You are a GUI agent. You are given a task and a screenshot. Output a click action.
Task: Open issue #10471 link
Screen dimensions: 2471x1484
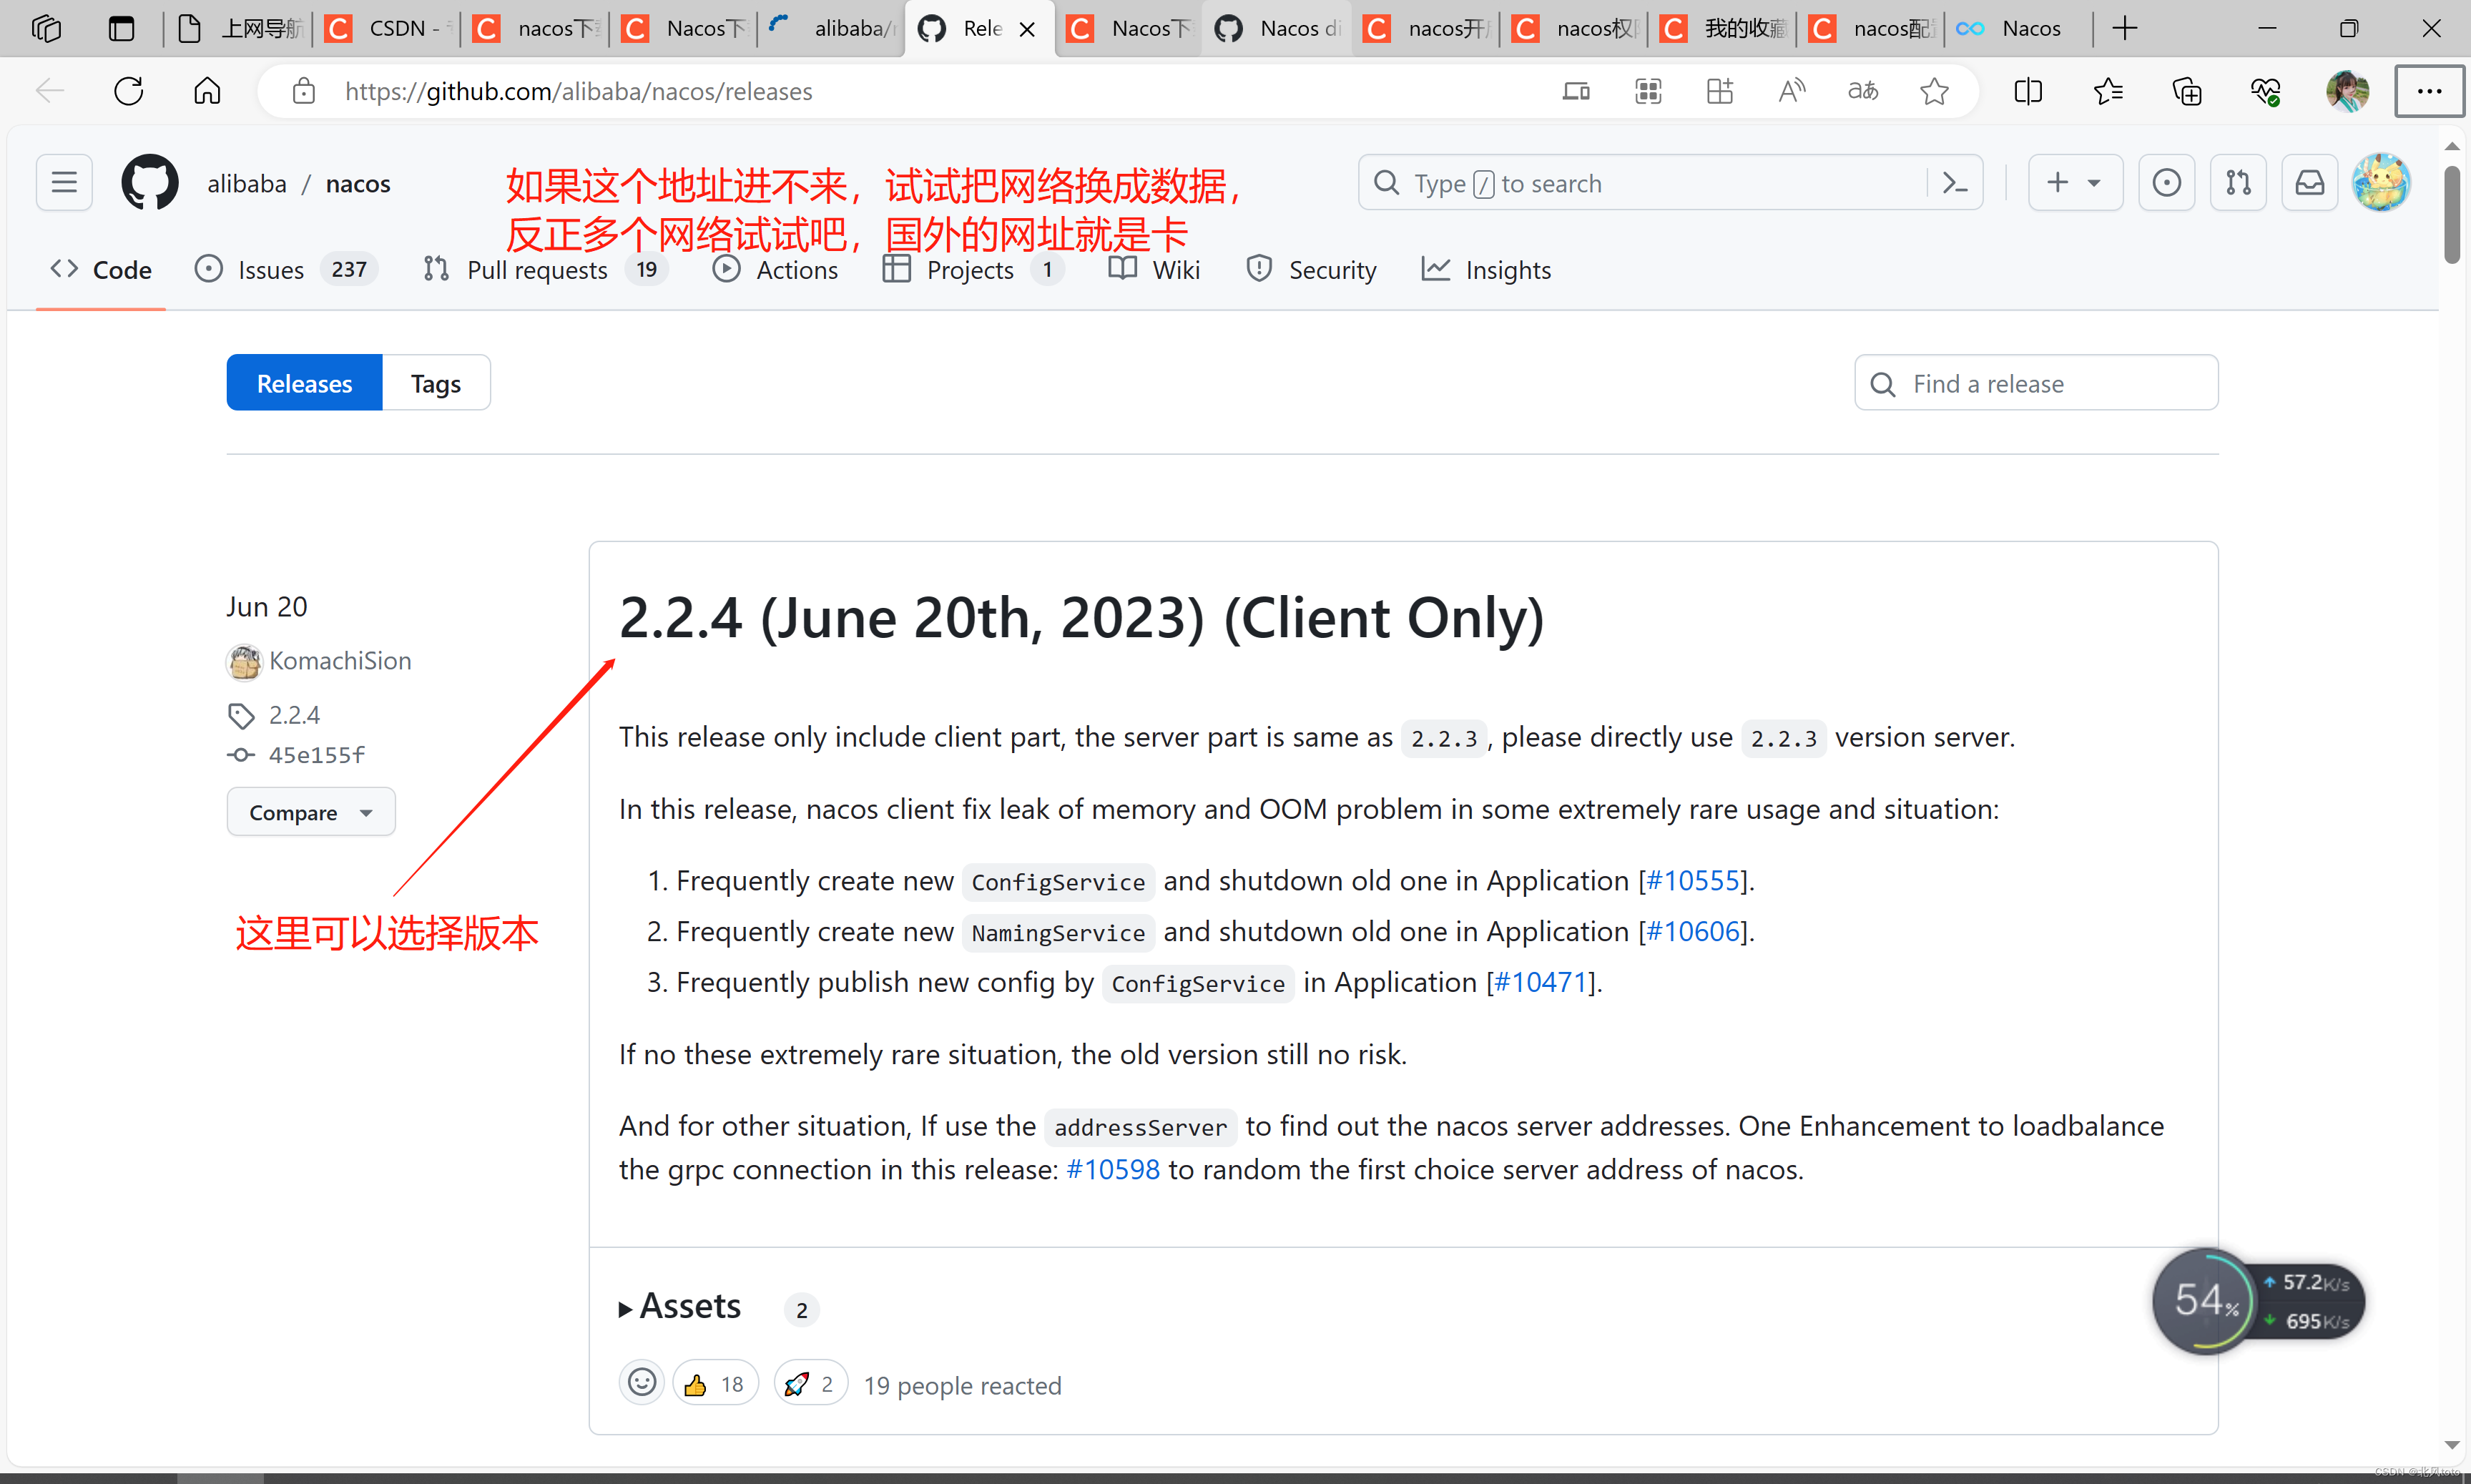[x=1540, y=982]
